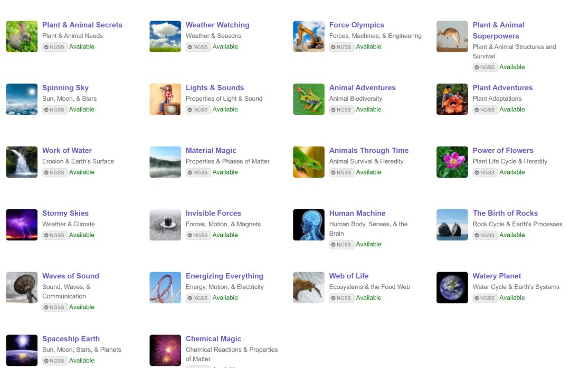Open the Human Machine x-ray head thumbnail

pos(309,225)
